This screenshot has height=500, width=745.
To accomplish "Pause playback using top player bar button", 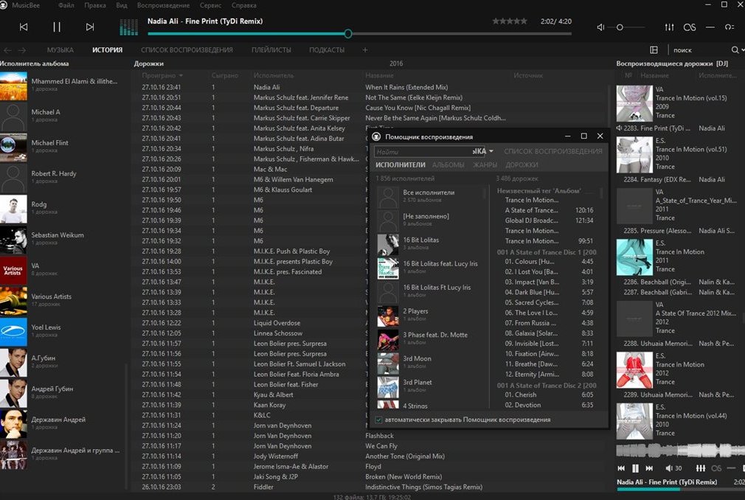I will (x=57, y=27).
